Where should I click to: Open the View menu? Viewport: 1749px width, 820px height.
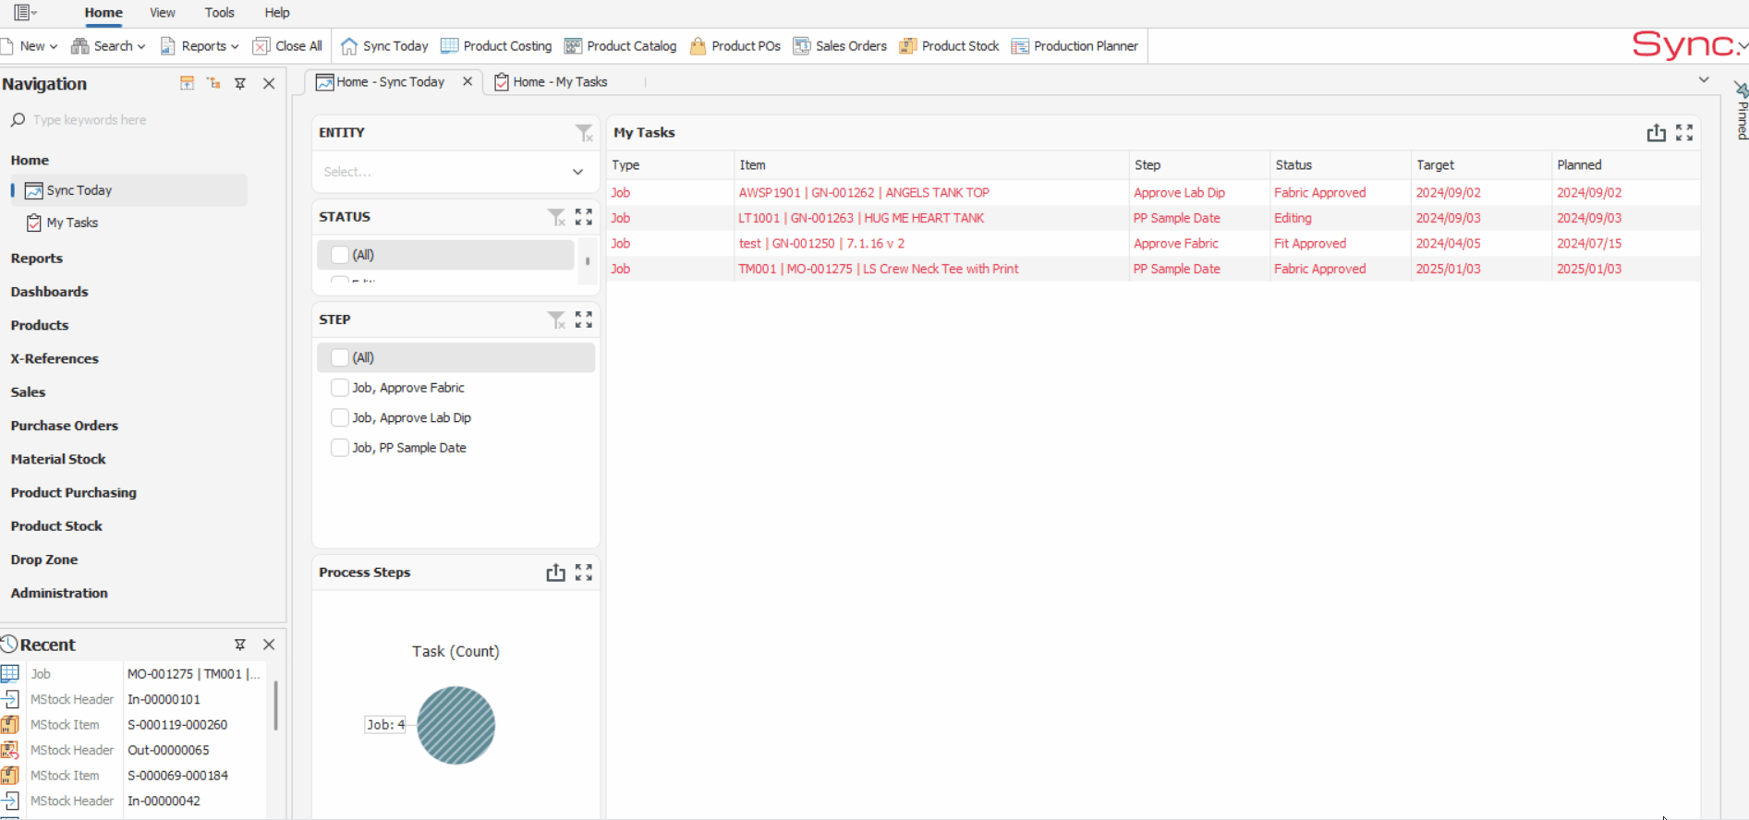(x=163, y=13)
